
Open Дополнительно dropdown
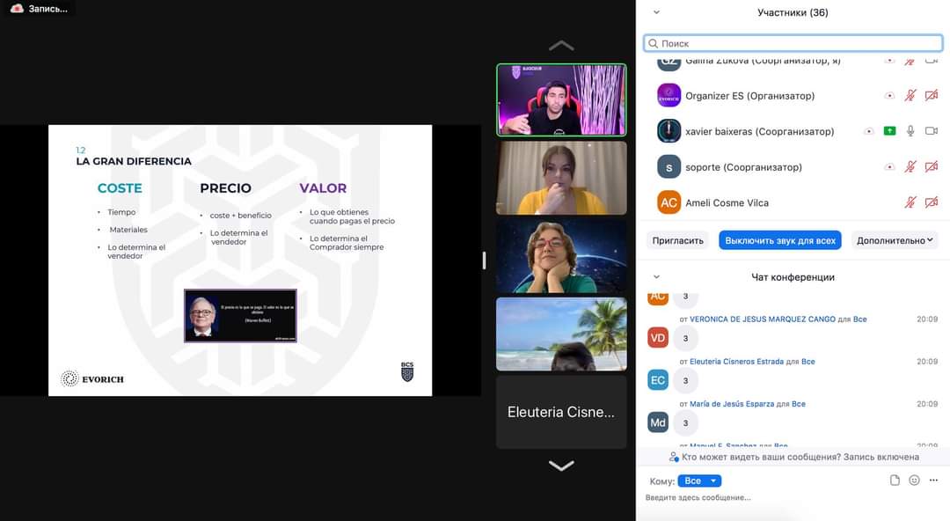895,240
